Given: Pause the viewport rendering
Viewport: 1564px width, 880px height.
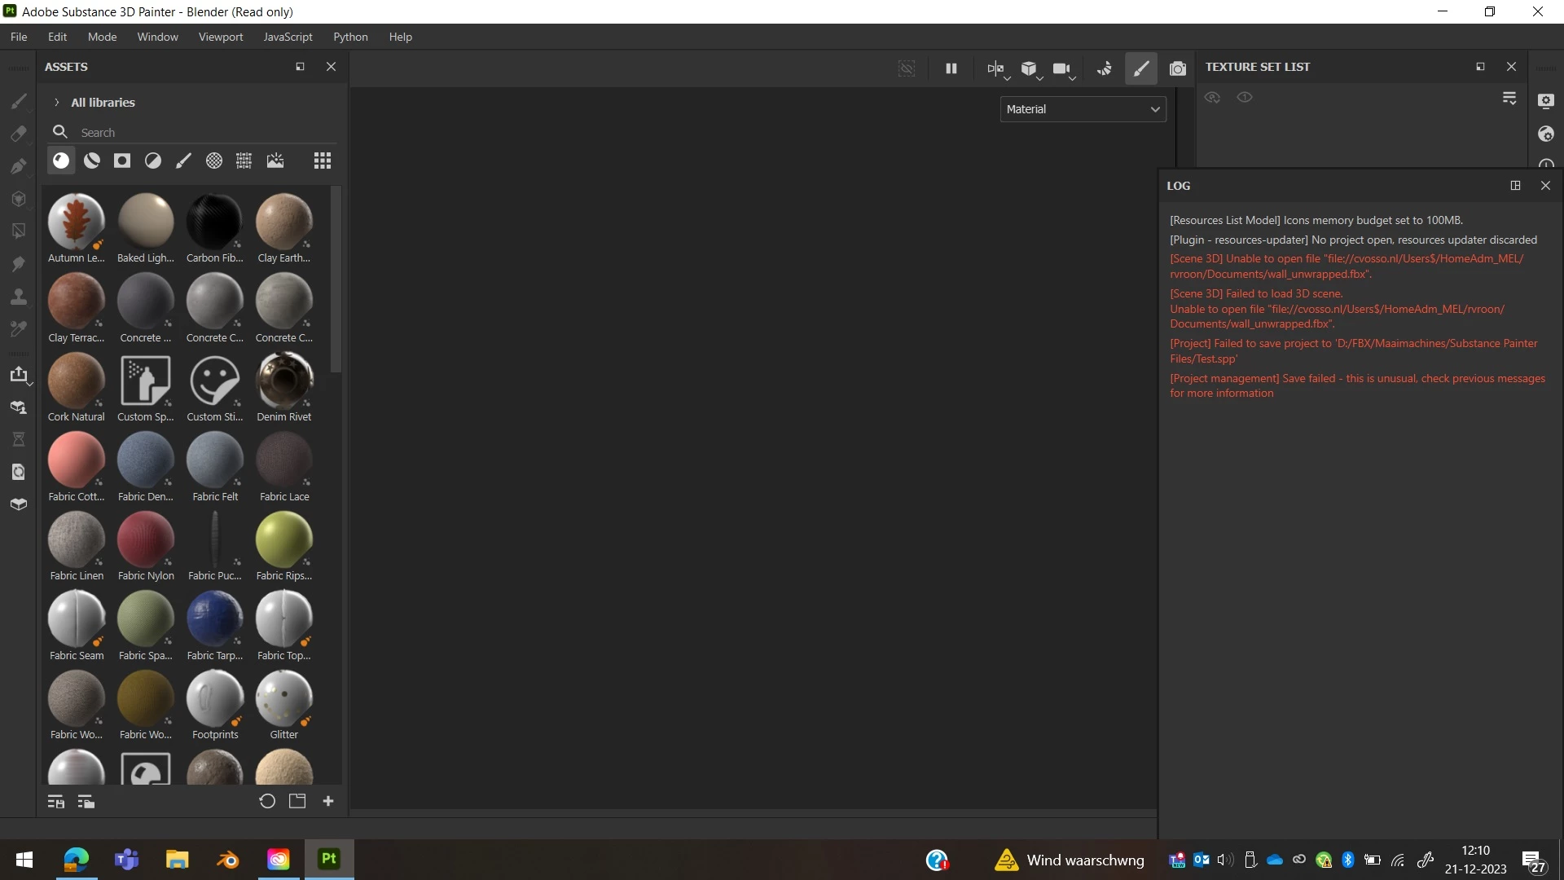Looking at the screenshot, I should [x=951, y=68].
